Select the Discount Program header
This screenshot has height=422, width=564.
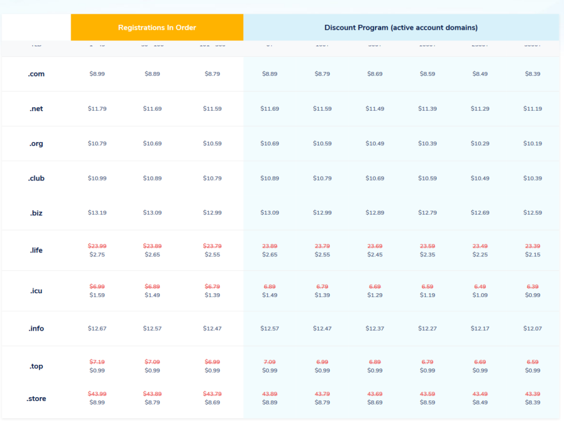click(x=401, y=28)
